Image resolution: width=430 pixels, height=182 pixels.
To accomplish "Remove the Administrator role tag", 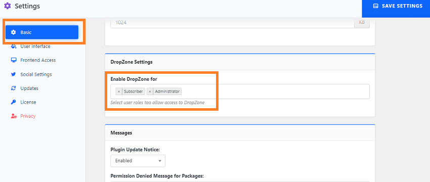I will (150, 92).
